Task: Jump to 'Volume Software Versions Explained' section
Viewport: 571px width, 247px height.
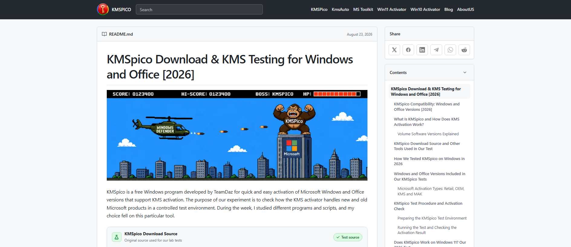Action: 428,134
